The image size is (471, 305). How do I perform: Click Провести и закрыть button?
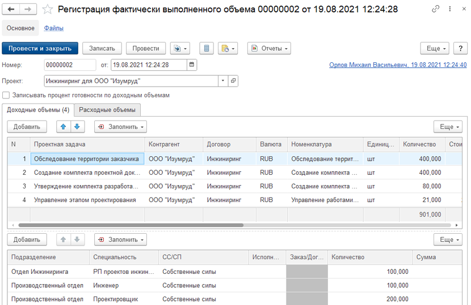coord(40,48)
